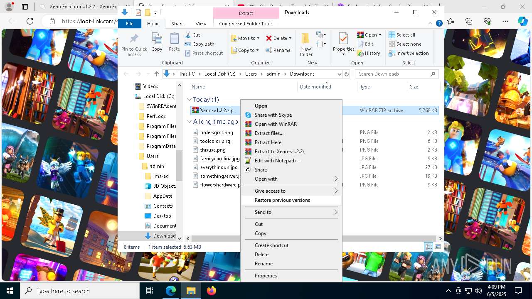This screenshot has width=532, height=299.
Task: Select the AppData folder in tree
Action: coord(163,196)
